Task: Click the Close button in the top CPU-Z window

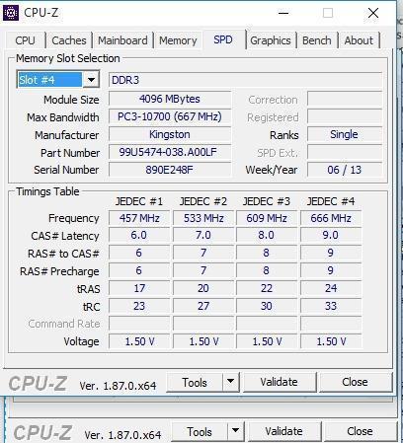Action: pos(355,382)
